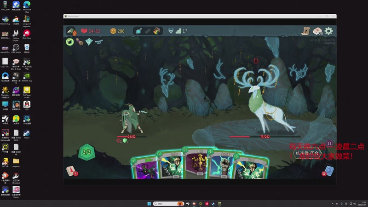The image size is (368, 207).
Task: Open the League of Legends desktop shortcut
Action: [x=27, y=21]
